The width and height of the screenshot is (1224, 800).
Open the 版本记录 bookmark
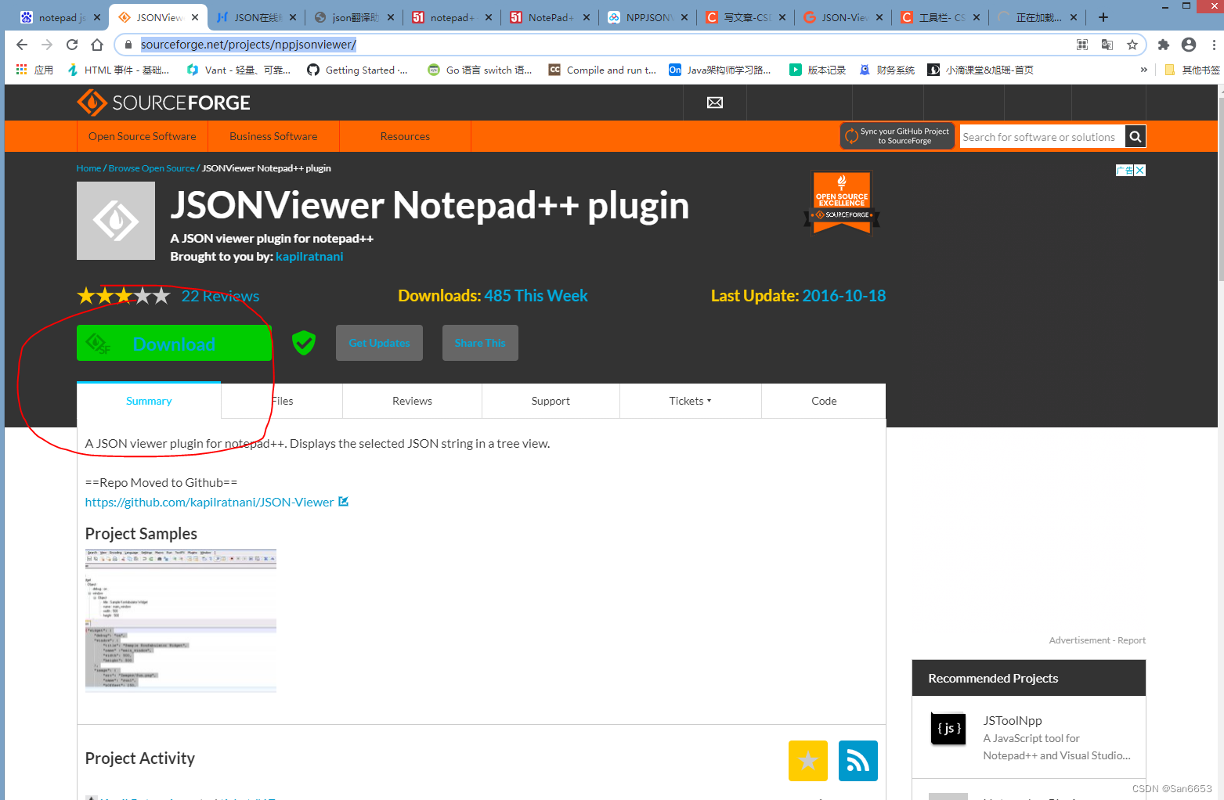click(818, 70)
